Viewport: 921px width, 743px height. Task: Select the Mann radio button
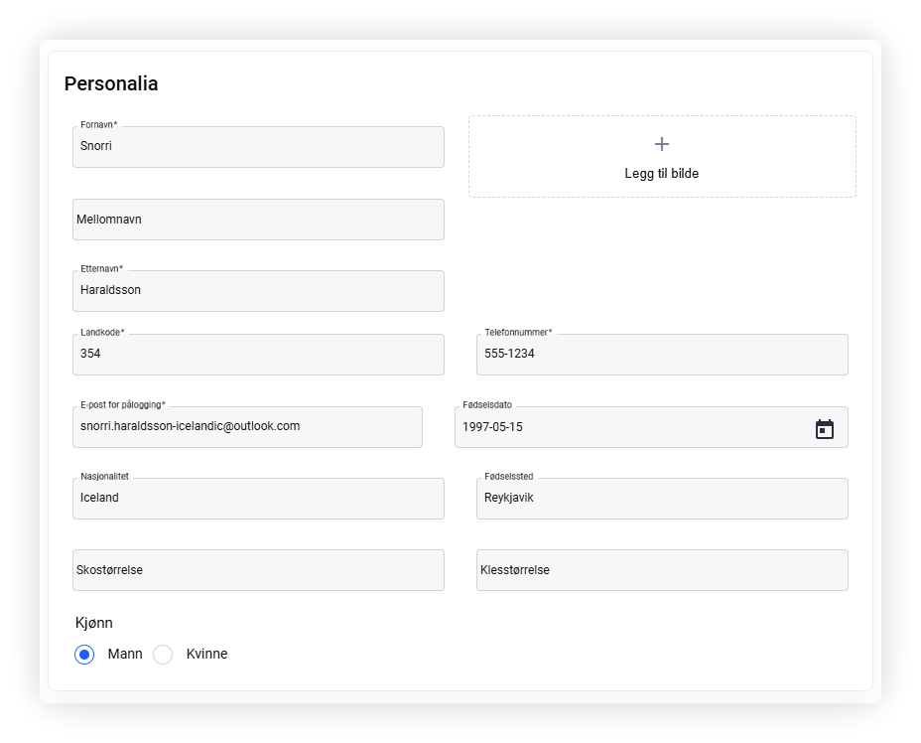[x=84, y=655]
